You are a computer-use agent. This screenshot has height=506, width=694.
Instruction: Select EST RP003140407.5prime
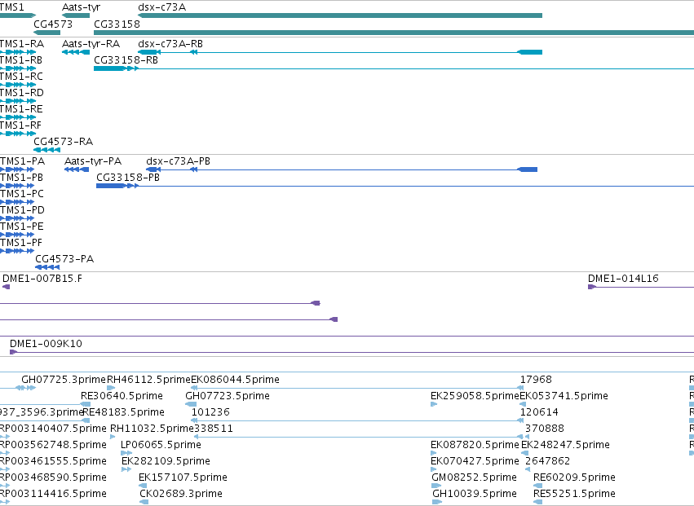coord(53,429)
